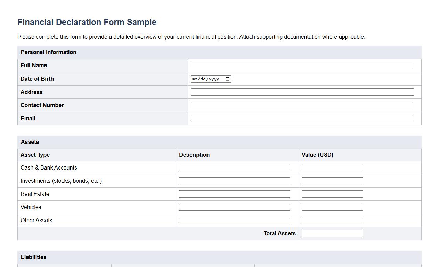The image size is (439, 267).
Task: Click the Financial Declaration Form Sample title
Action: pyautogui.click(x=87, y=22)
